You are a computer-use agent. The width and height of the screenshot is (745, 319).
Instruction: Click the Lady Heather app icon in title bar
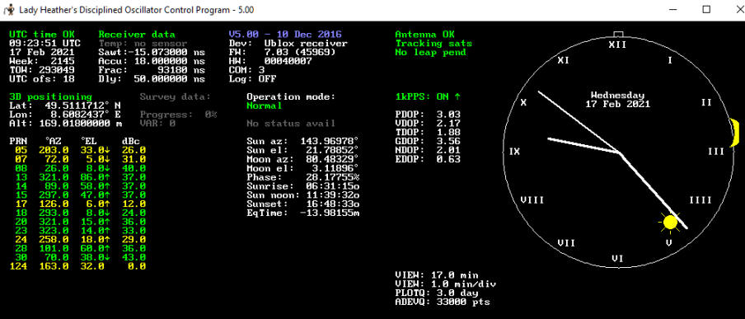9,9
